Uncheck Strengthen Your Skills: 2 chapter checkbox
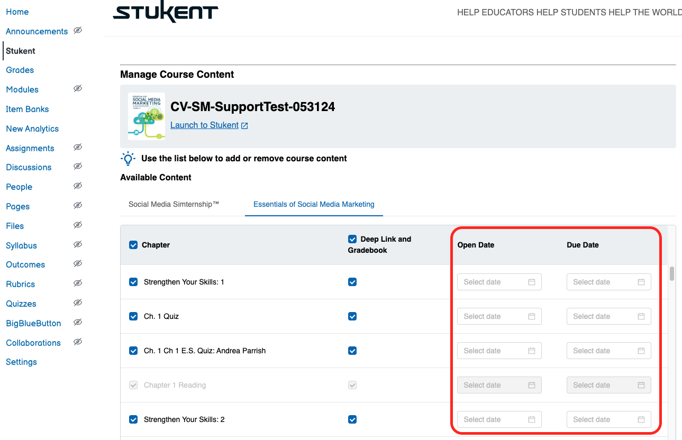The width and height of the screenshot is (682, 440). coord(133,419)
